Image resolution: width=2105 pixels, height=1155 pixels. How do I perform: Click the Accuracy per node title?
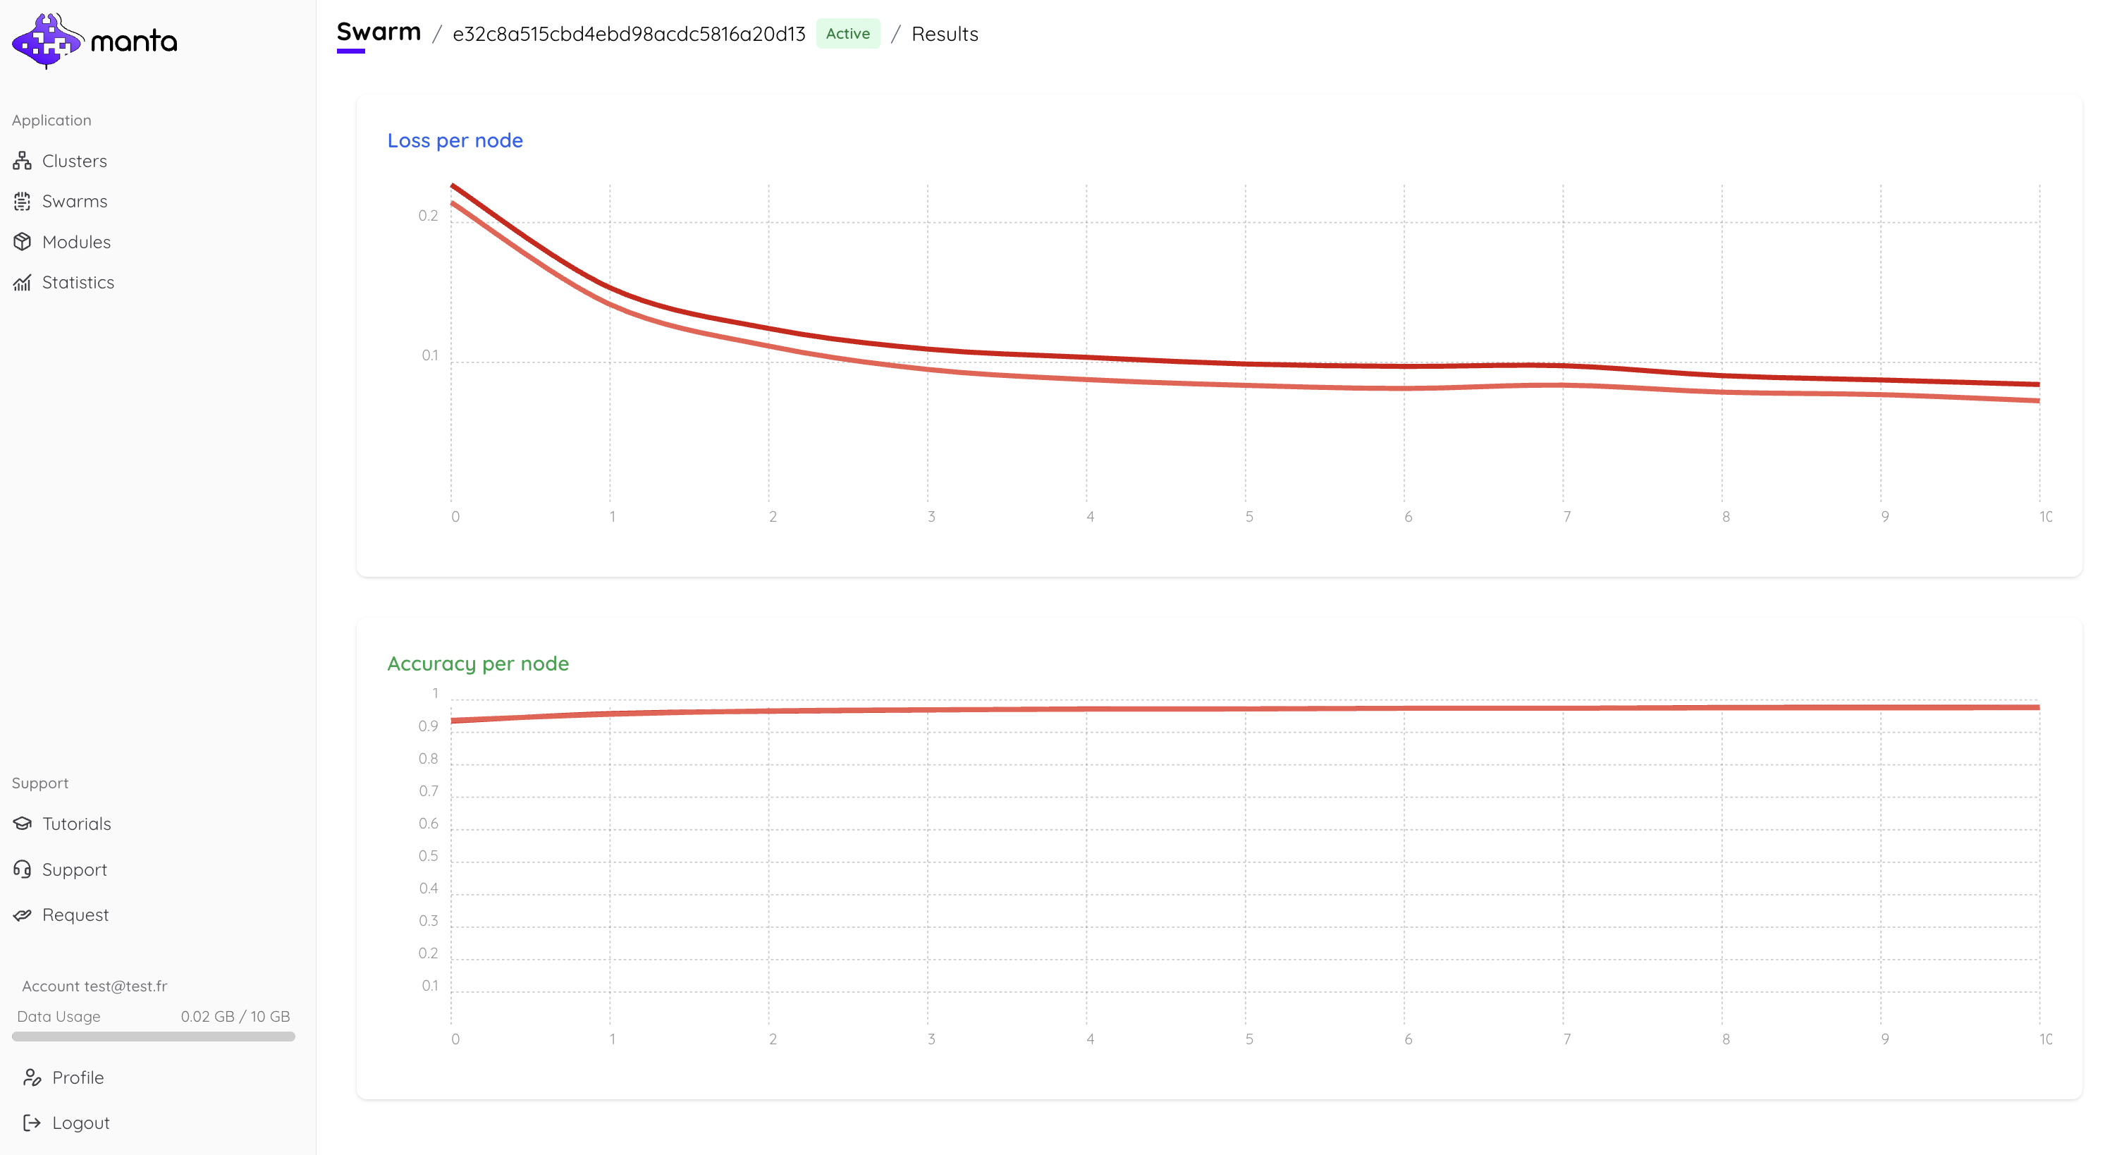point(477,663)
